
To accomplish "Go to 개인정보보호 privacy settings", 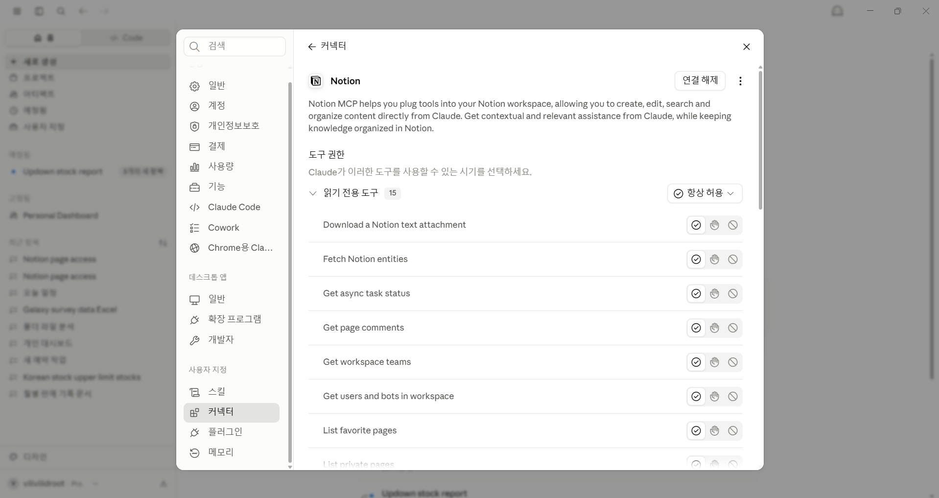I will (232, 126).
